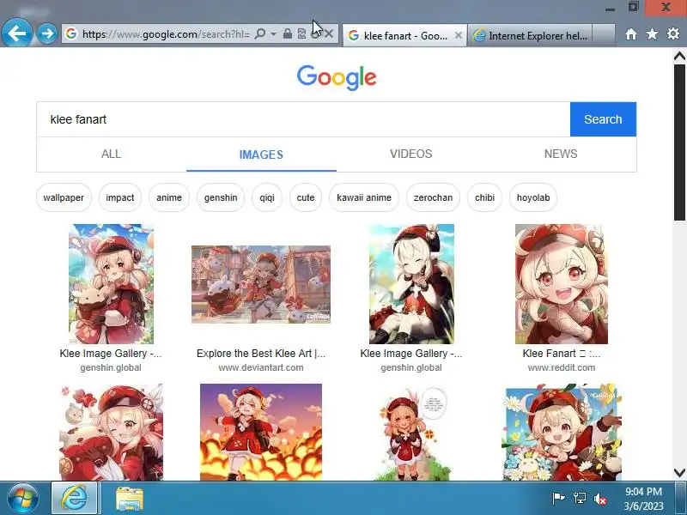Image resolution: width=687 pixels, height=515 pixels.
Task: Filter by the 'anime' chip
Action: pyautogui.click(x=169, y=197)
